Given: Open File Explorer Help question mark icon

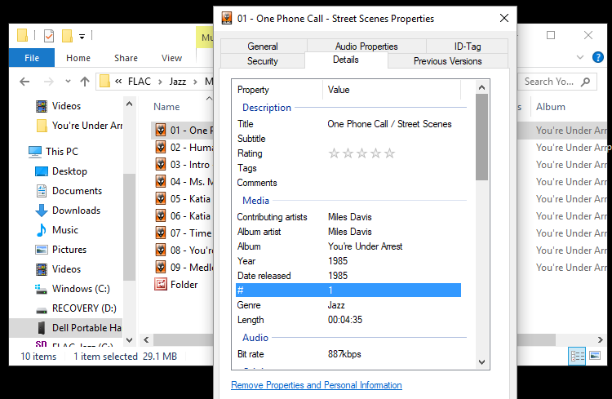Looking at the screenshot, I should (601, 57).
